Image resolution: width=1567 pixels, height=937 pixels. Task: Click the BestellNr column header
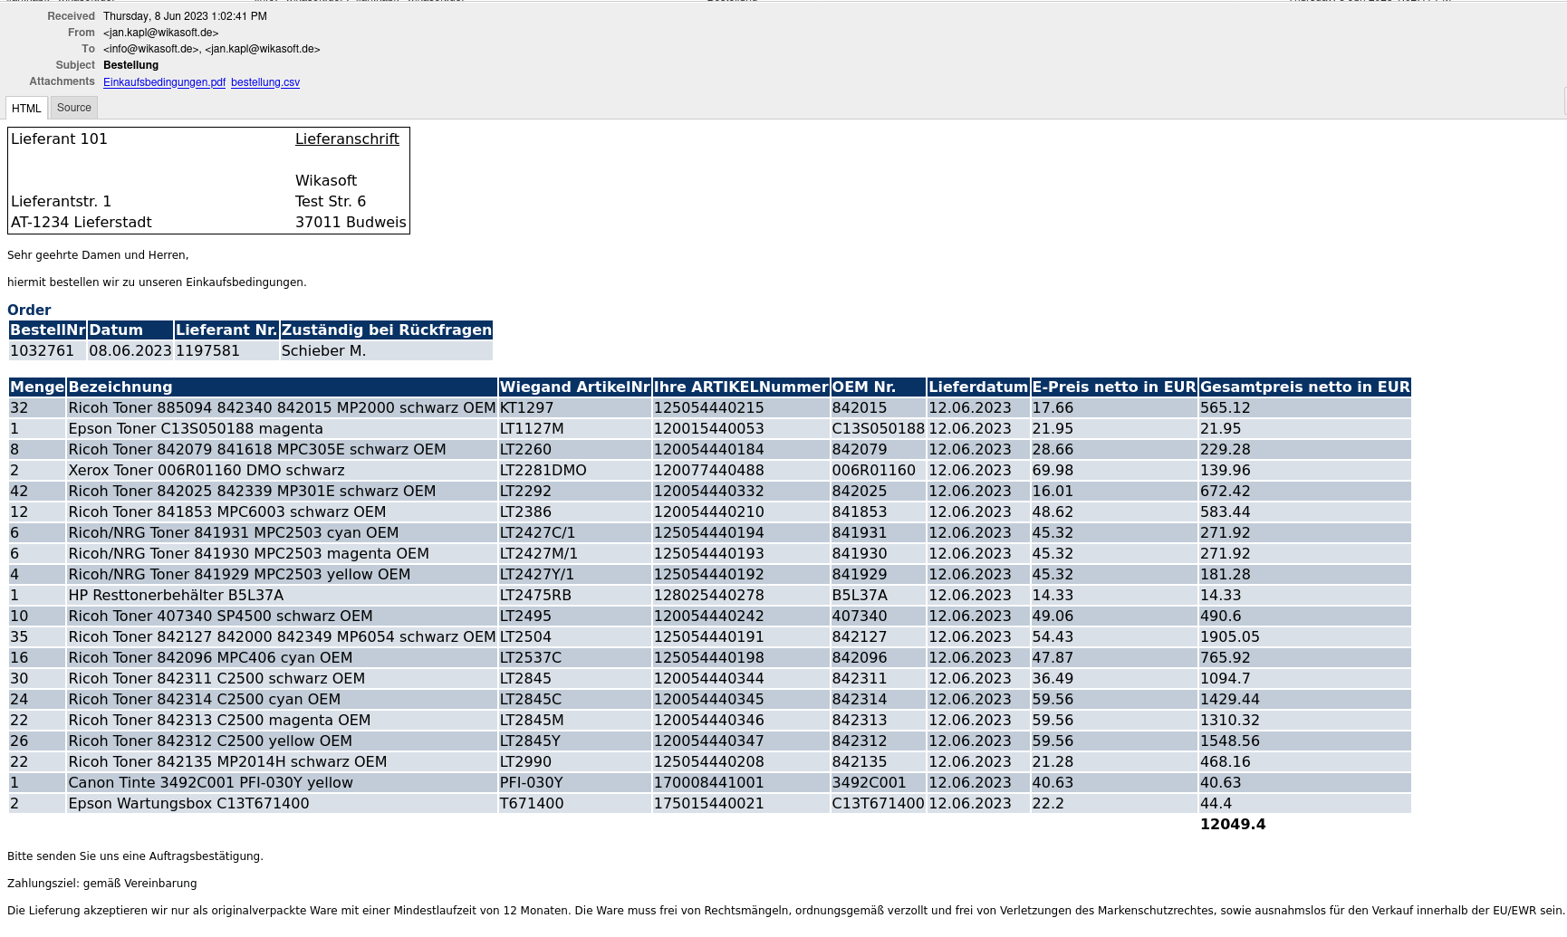47,330
